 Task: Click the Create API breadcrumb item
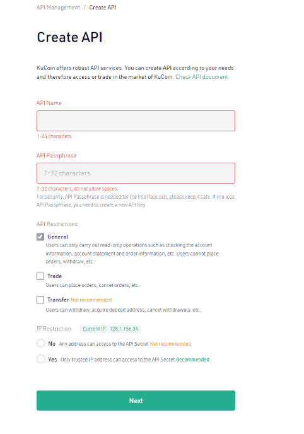point(103,8)
